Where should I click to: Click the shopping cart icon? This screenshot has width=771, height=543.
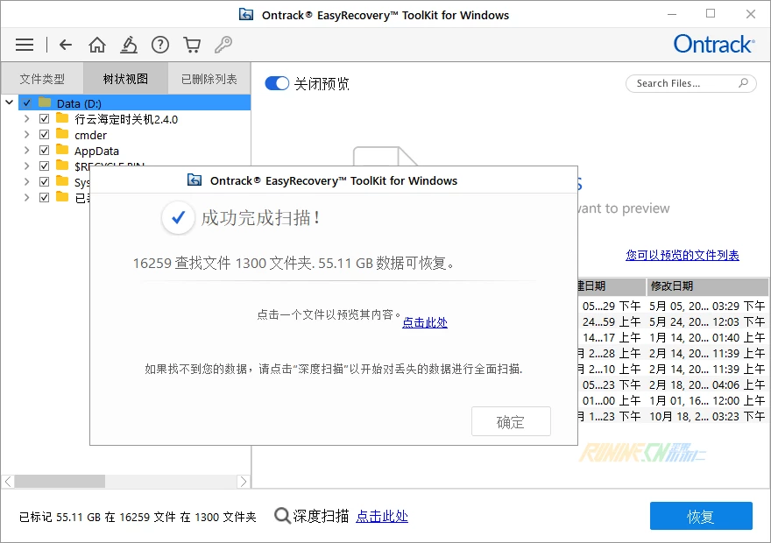click(x=191, y=45)
